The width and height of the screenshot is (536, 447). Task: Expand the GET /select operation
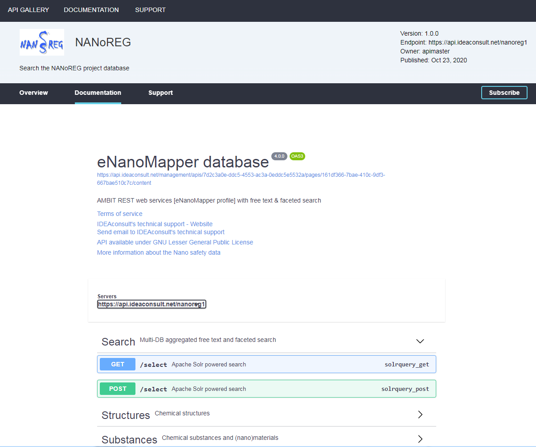point(266,364)
